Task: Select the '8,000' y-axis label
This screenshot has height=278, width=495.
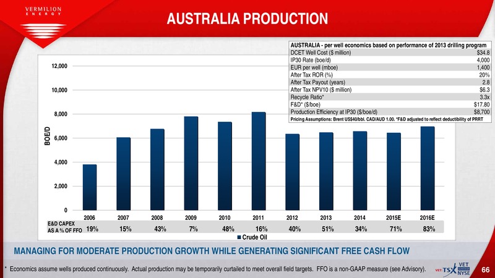Action: [x=61, y=114]
